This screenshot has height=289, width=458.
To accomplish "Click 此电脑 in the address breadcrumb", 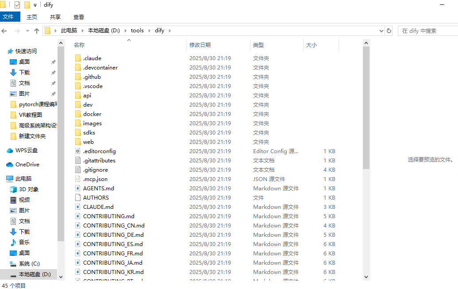I will coord(69,31).
